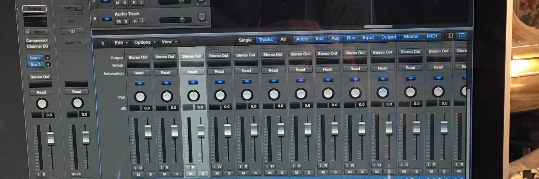Viewport: 539px width, 179px height.
Task: Mute the highlighted mixer channel strip
Action: pos(190,174)
